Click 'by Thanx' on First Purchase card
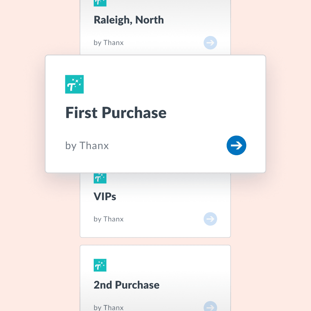311x311 pixels. (x=87, y=146)
